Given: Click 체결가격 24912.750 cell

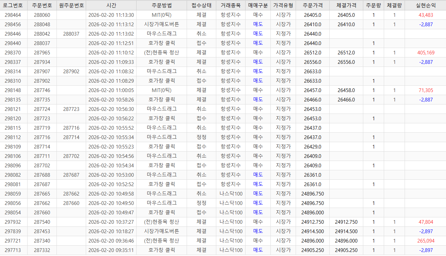Looking at the screenshot, I should coord(346,222).
